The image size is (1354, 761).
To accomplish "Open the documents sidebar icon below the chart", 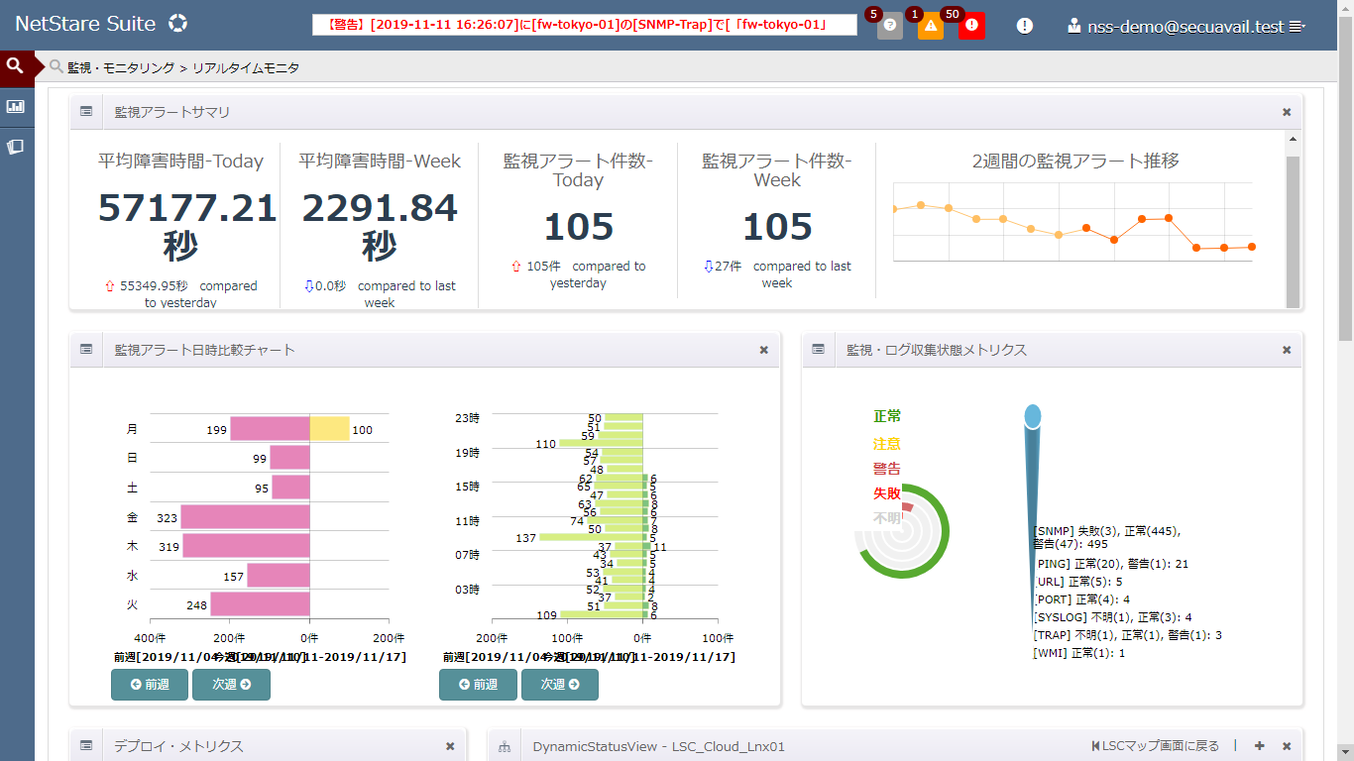I will coord(15,147).
